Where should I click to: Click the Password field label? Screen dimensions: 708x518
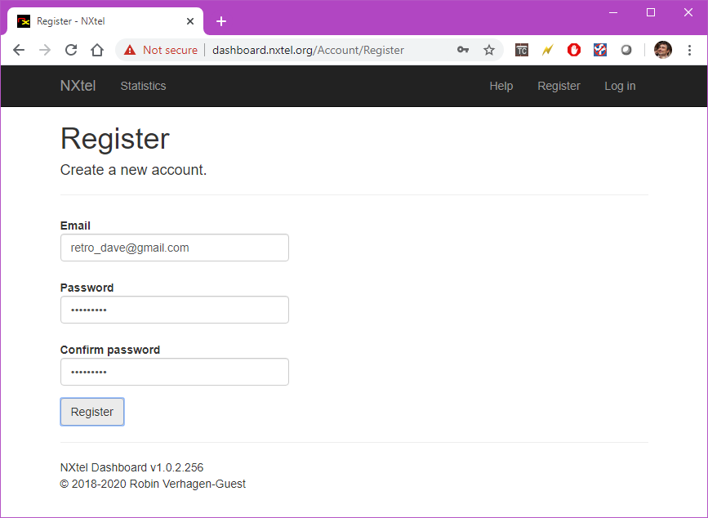coord(87,288)
